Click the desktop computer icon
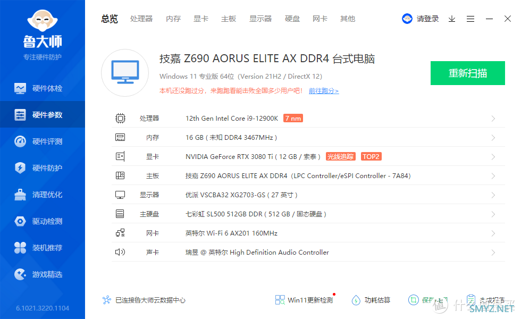Viewport: 521px width, 319px height. 125,73
